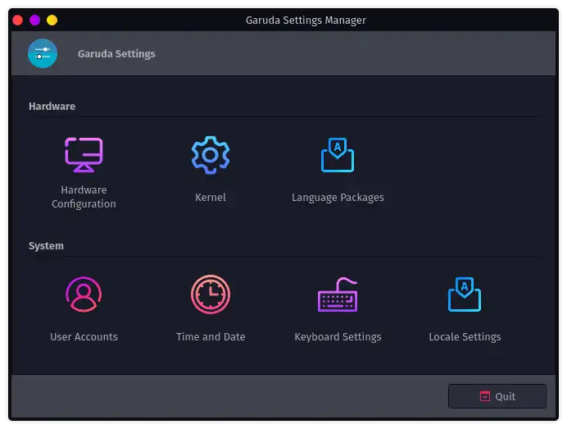Image resolution: width=567 pixels, height=429 pixels.
Task: Open the Keyboard Settings keyboard icon
Action: point(338,294)
